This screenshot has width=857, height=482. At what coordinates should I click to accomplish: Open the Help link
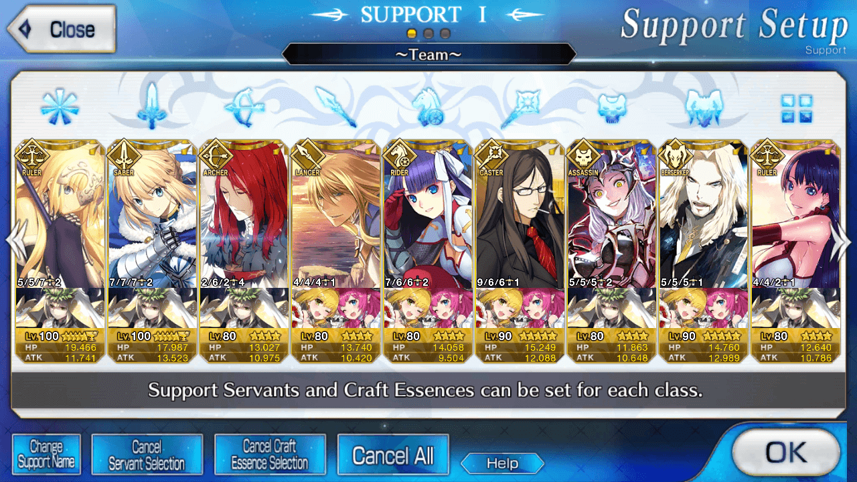pyautogui.click(x=502, y=463)
